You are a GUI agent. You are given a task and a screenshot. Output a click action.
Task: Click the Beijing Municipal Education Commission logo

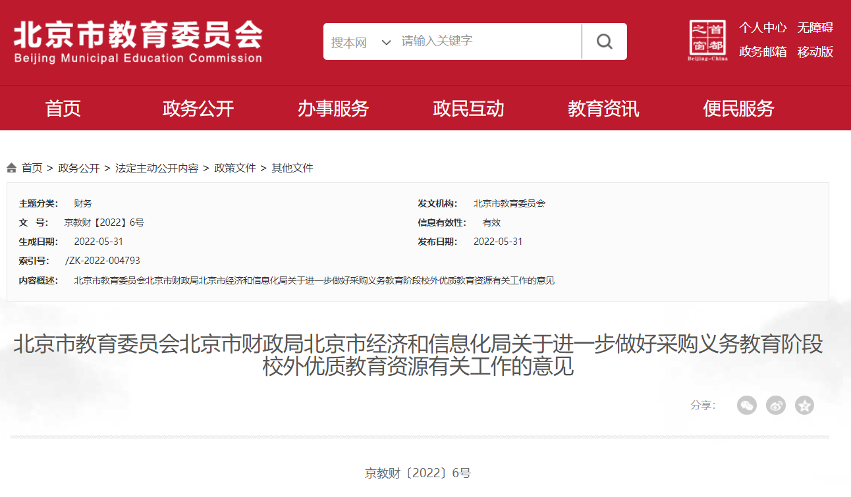[x=138, y=41]
